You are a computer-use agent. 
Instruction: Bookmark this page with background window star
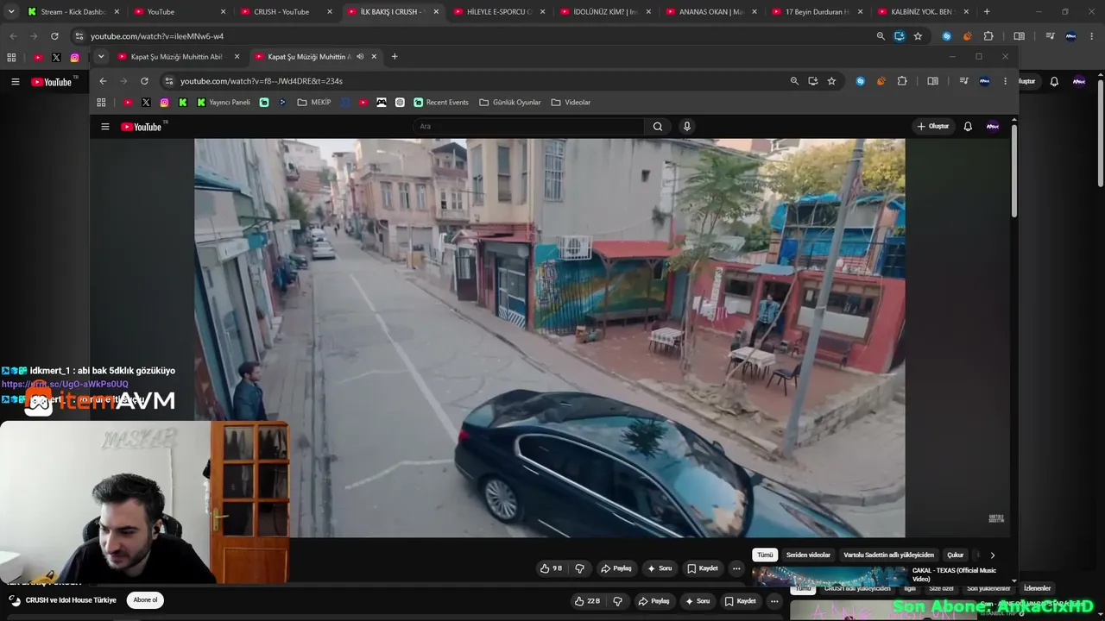pyautogui.click(x=918, y=36)
